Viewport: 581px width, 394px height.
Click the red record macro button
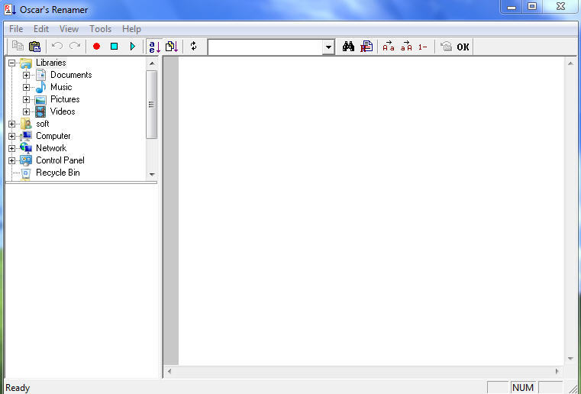pos(96,47)
